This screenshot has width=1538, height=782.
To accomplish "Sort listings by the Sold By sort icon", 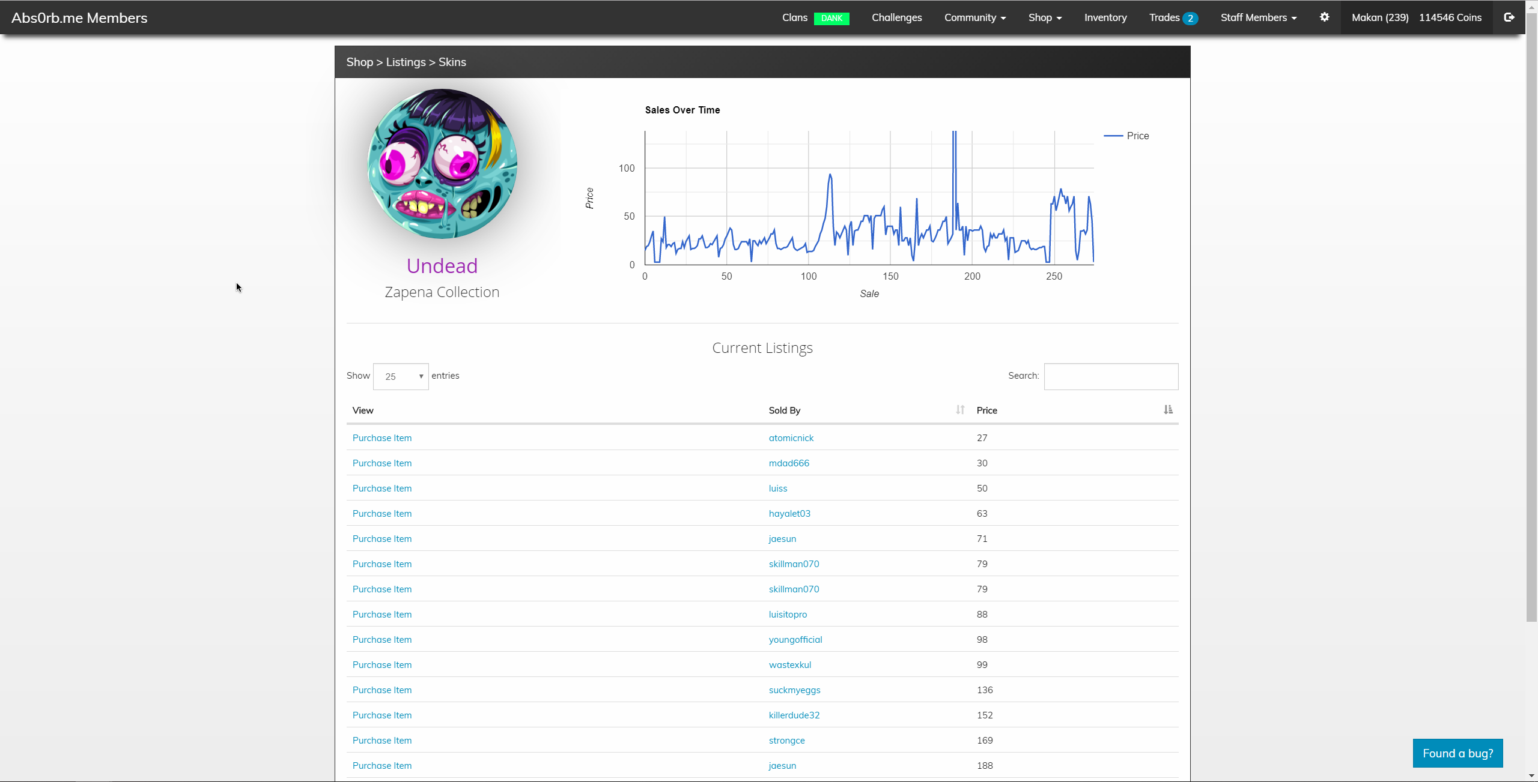I will tap(960, 410).
